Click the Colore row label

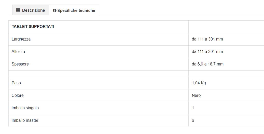click(18, 95)
